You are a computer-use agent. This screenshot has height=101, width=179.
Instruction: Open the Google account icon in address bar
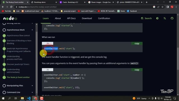(154, 7)
